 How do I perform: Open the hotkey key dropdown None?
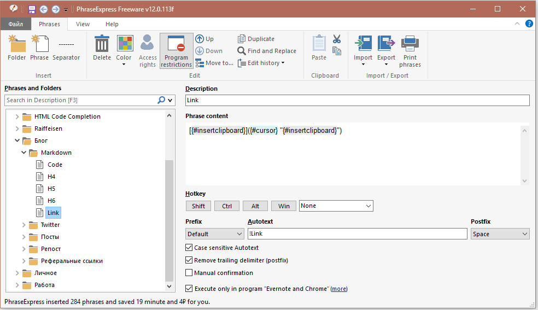(x=336, y=206)
